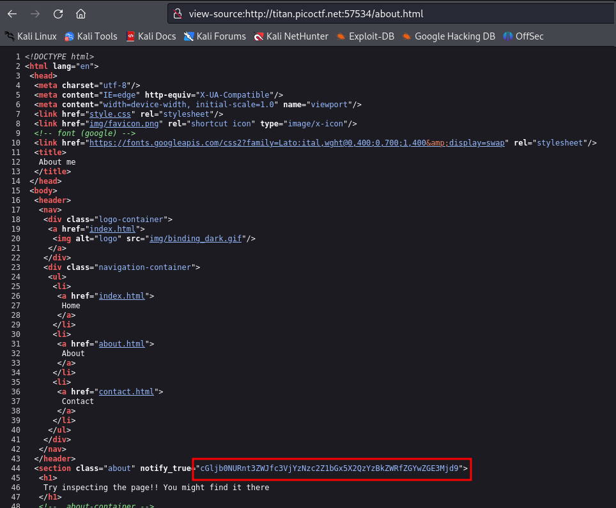This screenshot has width=616, height=508.
Task: Click the forward navigation arrow
Action: [35, 14]
